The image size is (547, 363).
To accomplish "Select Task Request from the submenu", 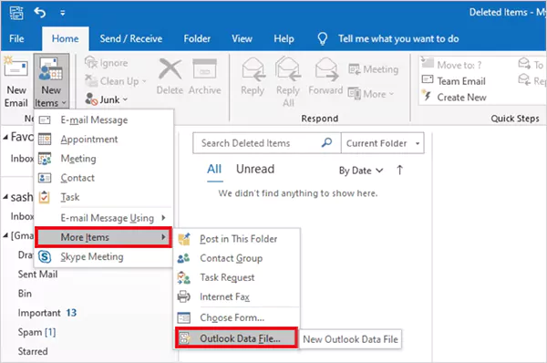I will tap(237, 277).
